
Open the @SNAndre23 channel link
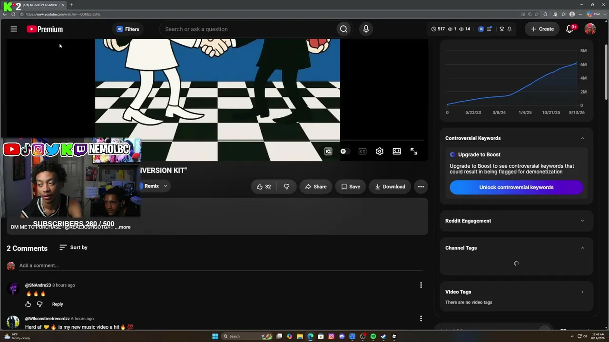(38, 285)
